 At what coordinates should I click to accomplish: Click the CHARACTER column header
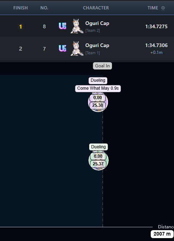coord(96,8)
